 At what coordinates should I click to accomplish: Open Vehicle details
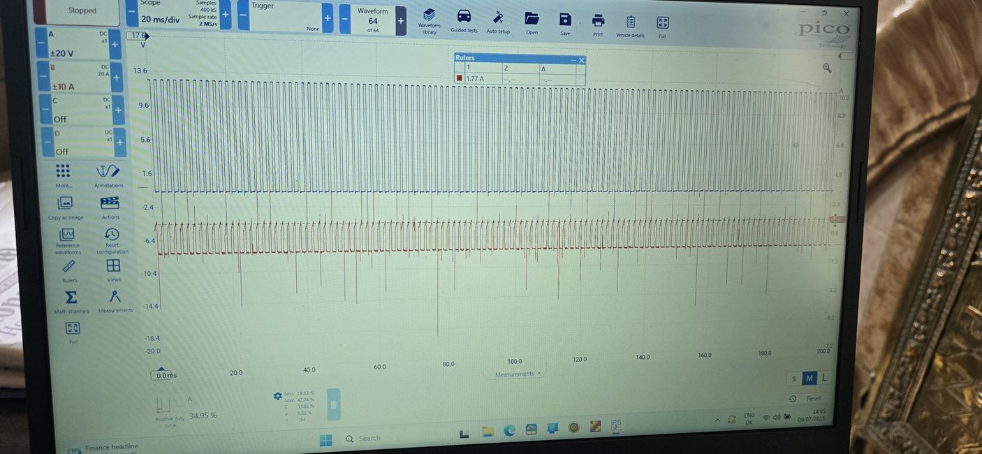coord(630,24)
